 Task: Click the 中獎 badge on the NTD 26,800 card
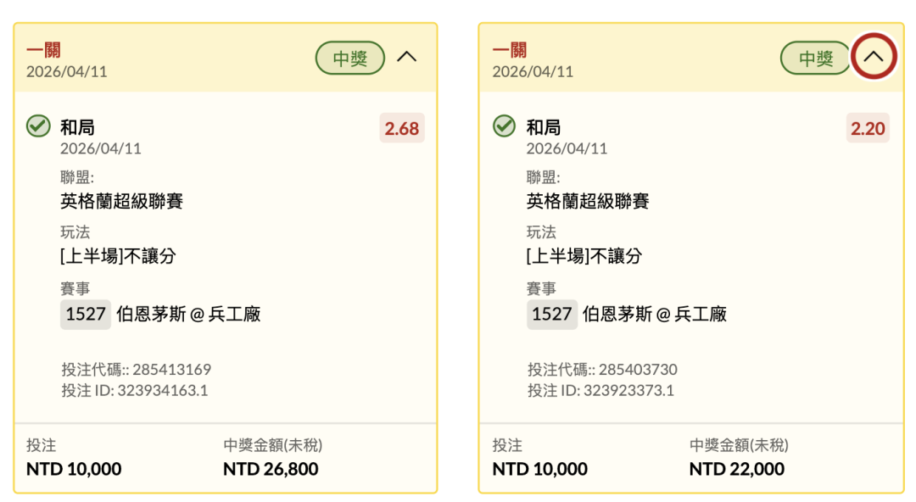click(350, 59)
